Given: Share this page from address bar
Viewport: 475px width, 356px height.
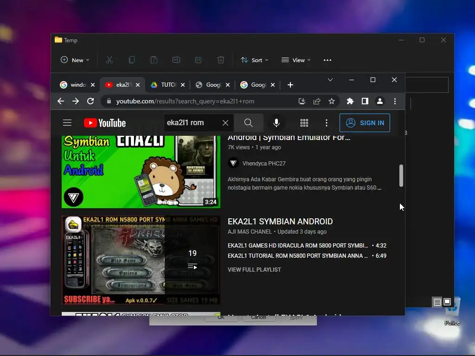Looking at the screenshot, I should click(317, 101).
